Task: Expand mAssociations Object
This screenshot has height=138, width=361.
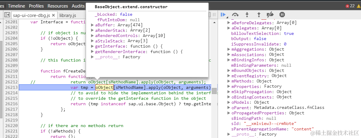Action: (229, 55)
